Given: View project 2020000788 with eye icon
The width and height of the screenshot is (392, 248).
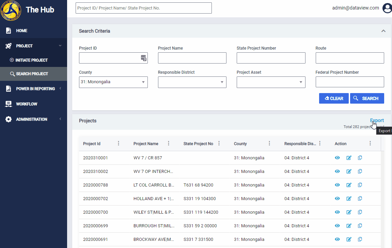Looking at the screenshot, I should pos(337,185).
